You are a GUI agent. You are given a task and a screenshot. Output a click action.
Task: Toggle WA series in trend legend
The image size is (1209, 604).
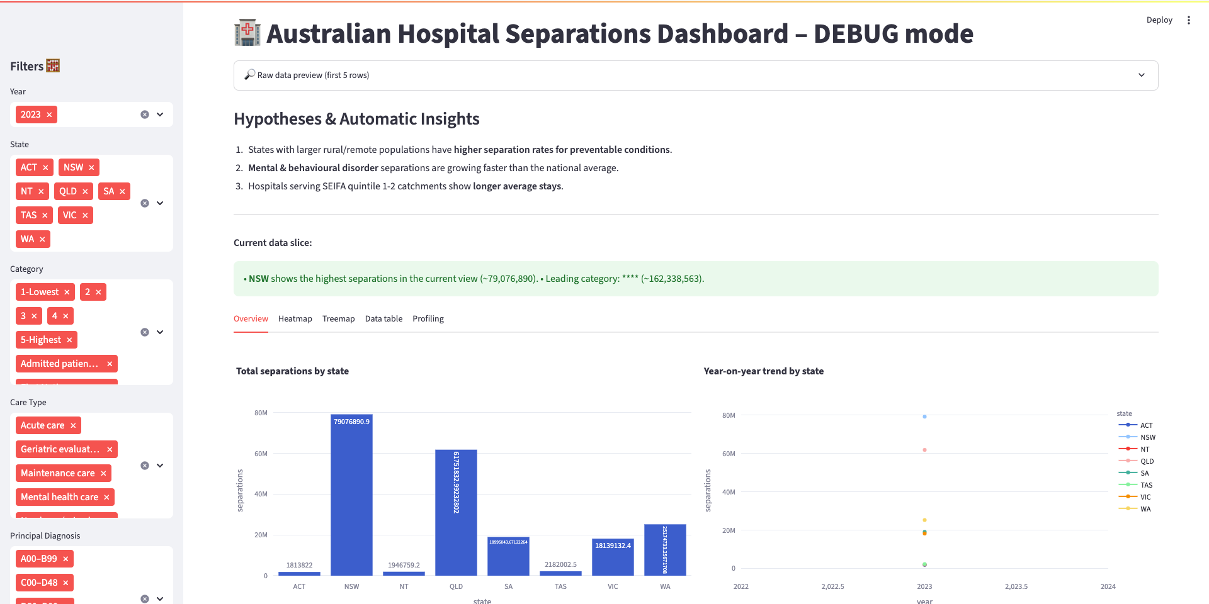pyautogui.click(x=1135, y=509)
